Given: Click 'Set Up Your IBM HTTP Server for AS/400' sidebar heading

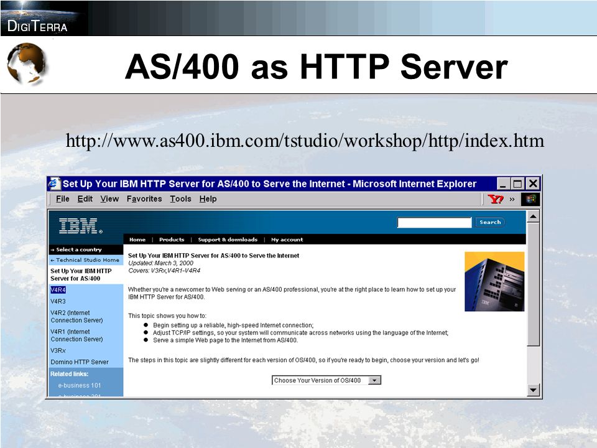Looking at the screenshot, I should (x=81, y=274).
